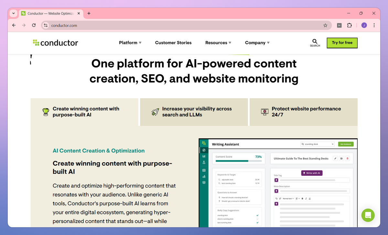Click the pencil edit icon beside the guide title

click(x=335, y=158)
